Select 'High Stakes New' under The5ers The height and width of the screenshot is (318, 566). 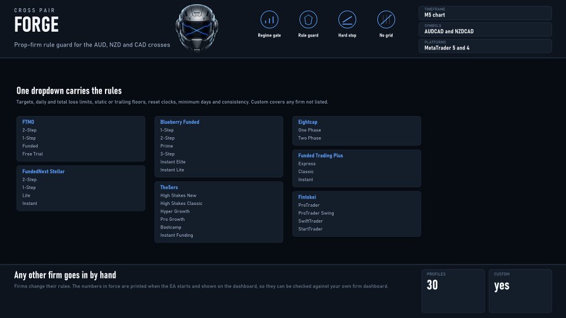point(178,196)
